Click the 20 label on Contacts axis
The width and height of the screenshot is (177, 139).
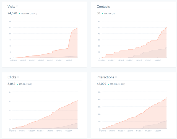coord(99,46)
